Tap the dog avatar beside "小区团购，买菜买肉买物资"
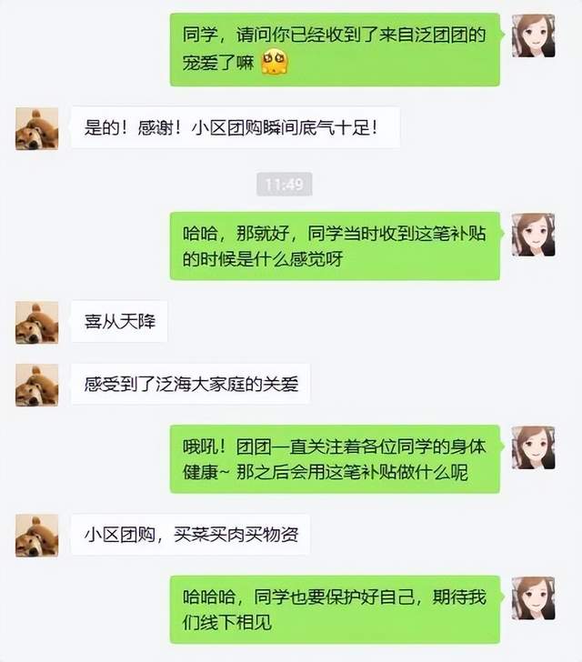 tap(36, 536)
